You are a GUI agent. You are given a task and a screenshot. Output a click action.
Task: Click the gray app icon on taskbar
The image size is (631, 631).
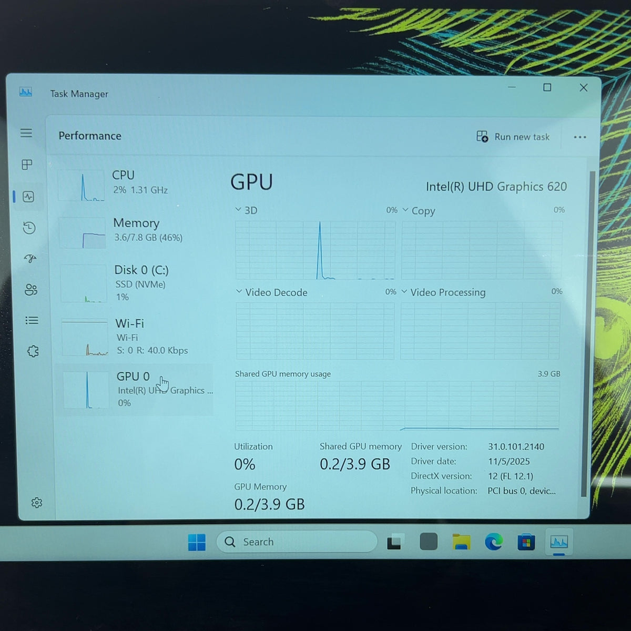[x=429, y=542]
